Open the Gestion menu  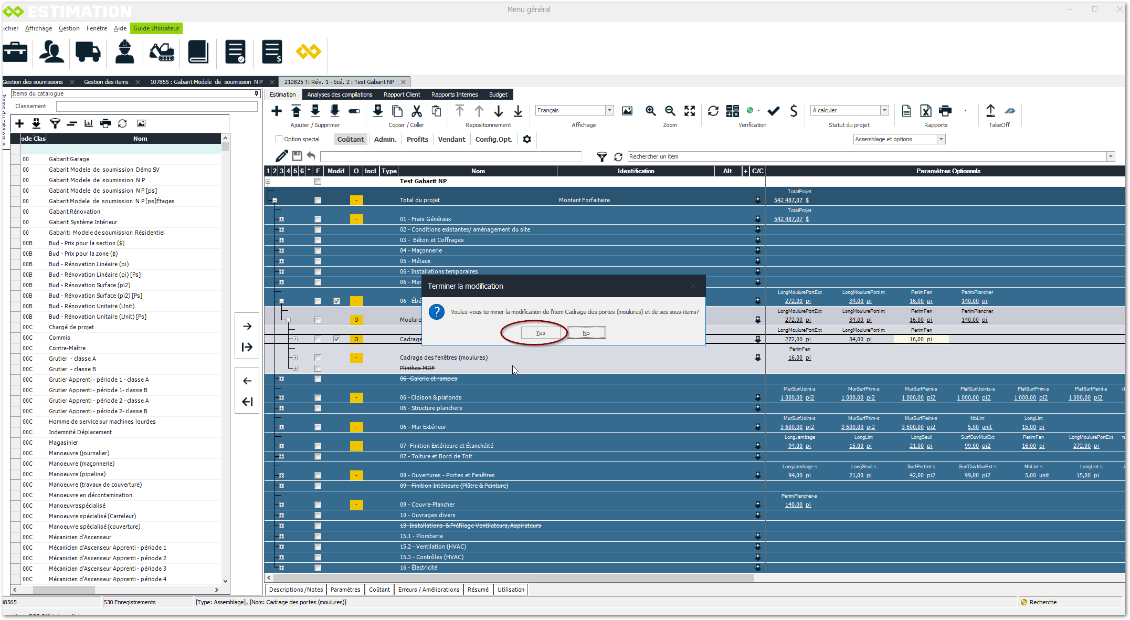[69, 28]
